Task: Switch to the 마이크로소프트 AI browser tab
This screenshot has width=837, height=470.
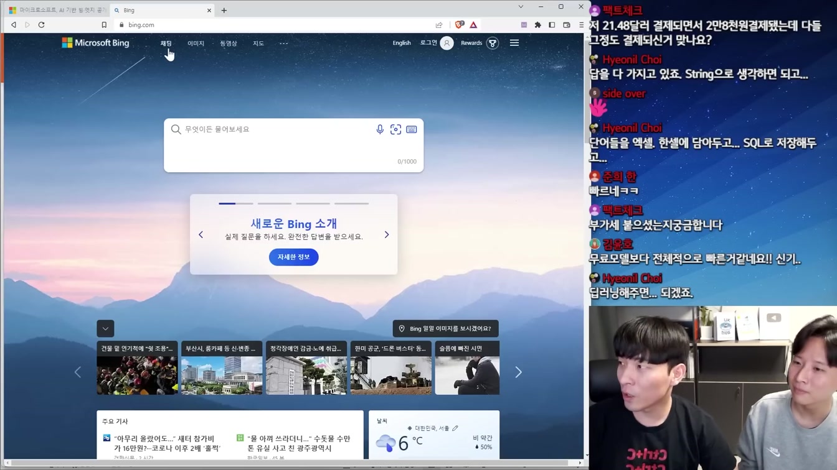Action: [56, 10]
